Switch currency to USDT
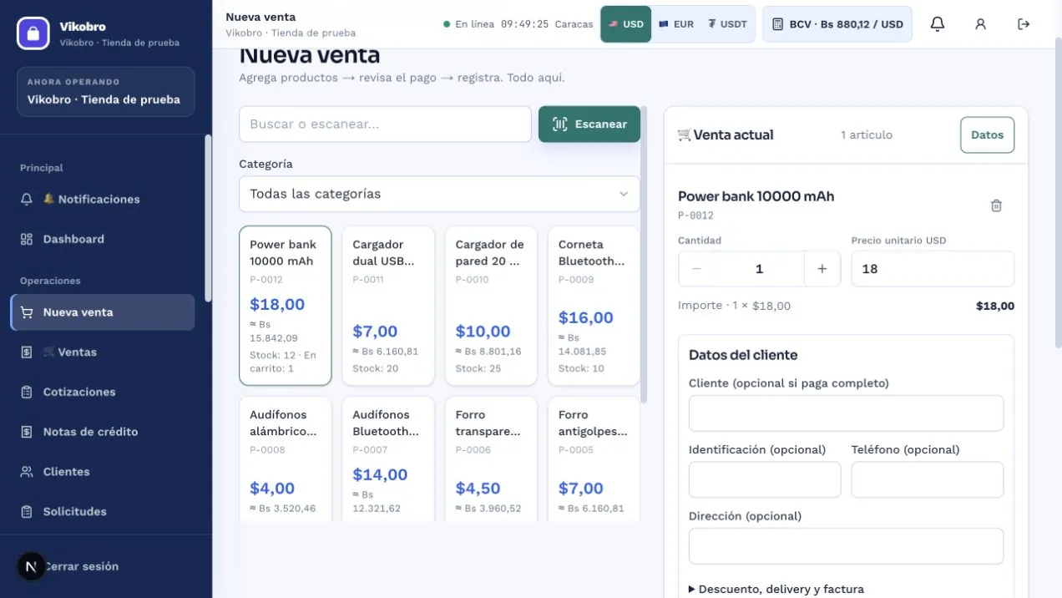This screenshot has width=1062, height=598. 727,24
